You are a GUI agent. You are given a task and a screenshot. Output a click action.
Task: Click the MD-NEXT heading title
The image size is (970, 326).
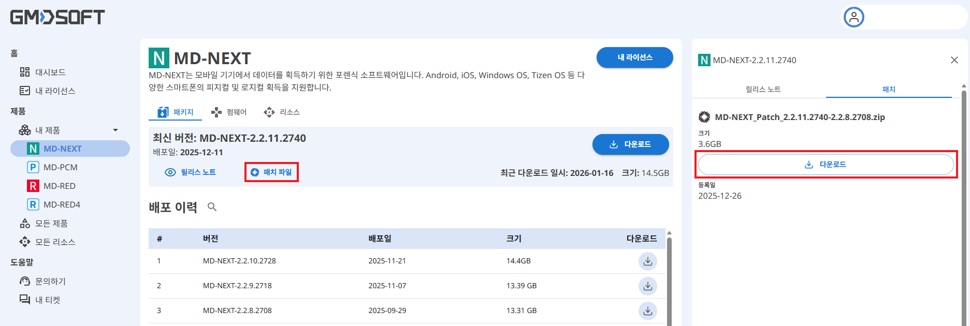click(x=212, y=58)
